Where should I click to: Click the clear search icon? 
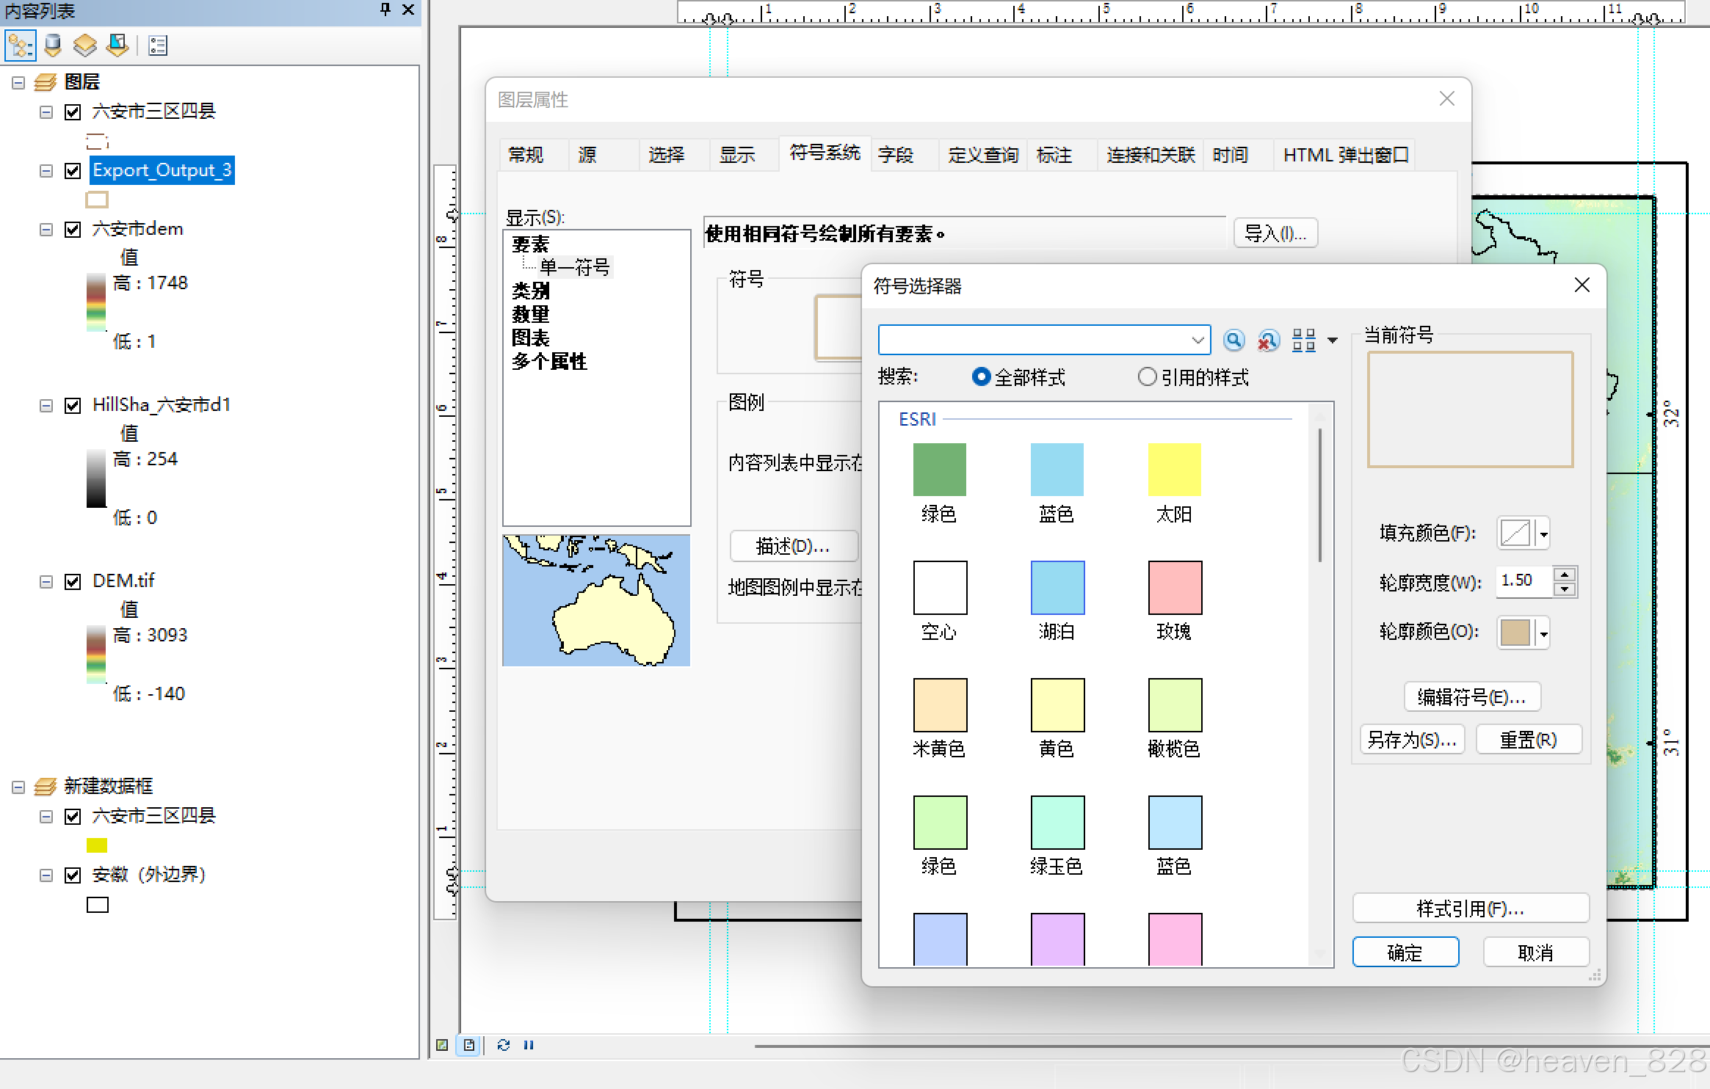(x=1268, y=340)
